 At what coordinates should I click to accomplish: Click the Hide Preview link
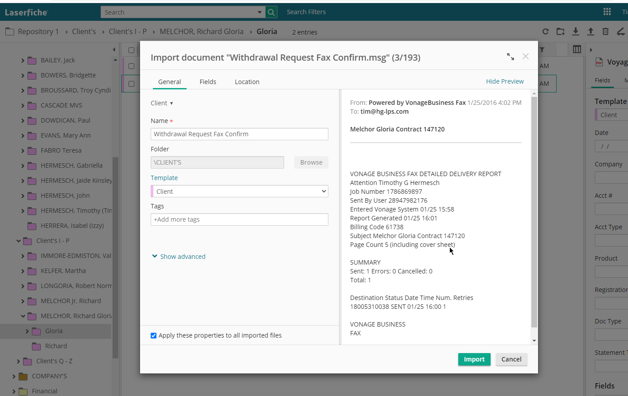pyautogui.click(x=504, y=81)
